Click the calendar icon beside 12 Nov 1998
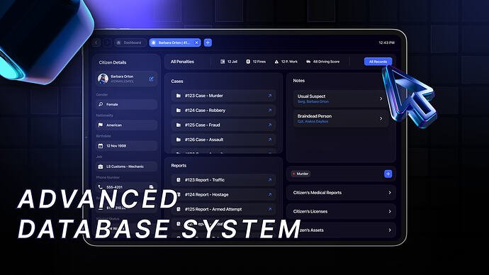489x275 pixels. coord(101,145)
